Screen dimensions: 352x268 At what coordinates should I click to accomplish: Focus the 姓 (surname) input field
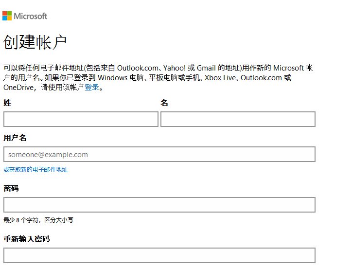point(81,119)
